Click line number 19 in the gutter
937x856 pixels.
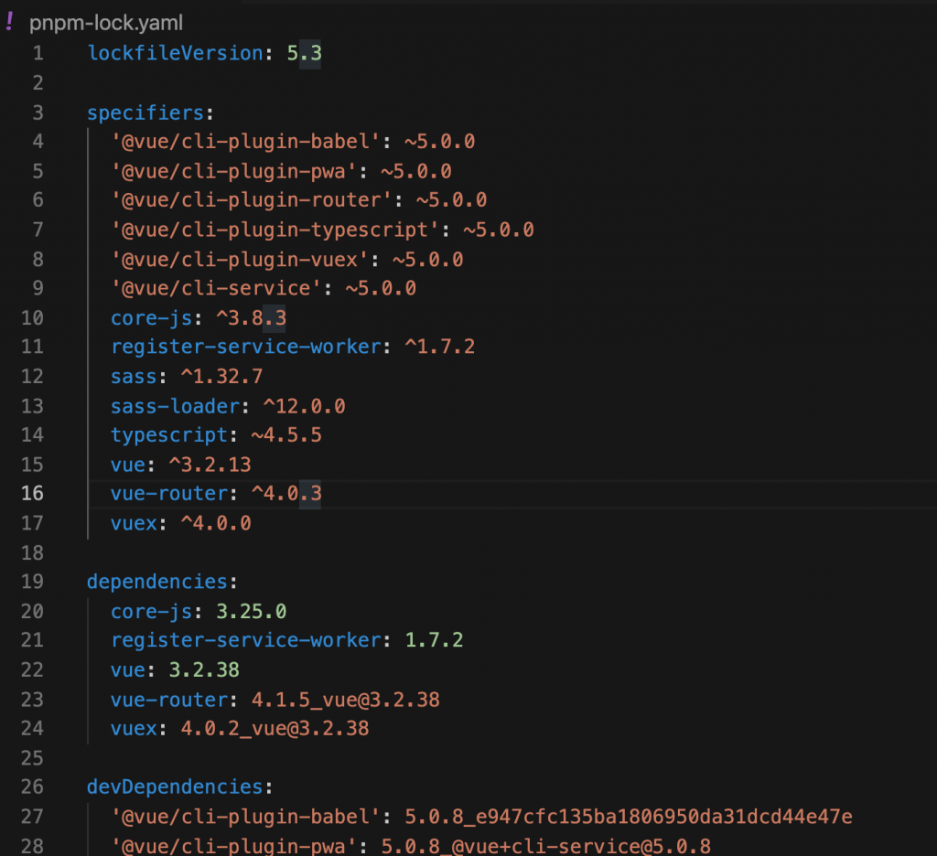pos(32,582)
